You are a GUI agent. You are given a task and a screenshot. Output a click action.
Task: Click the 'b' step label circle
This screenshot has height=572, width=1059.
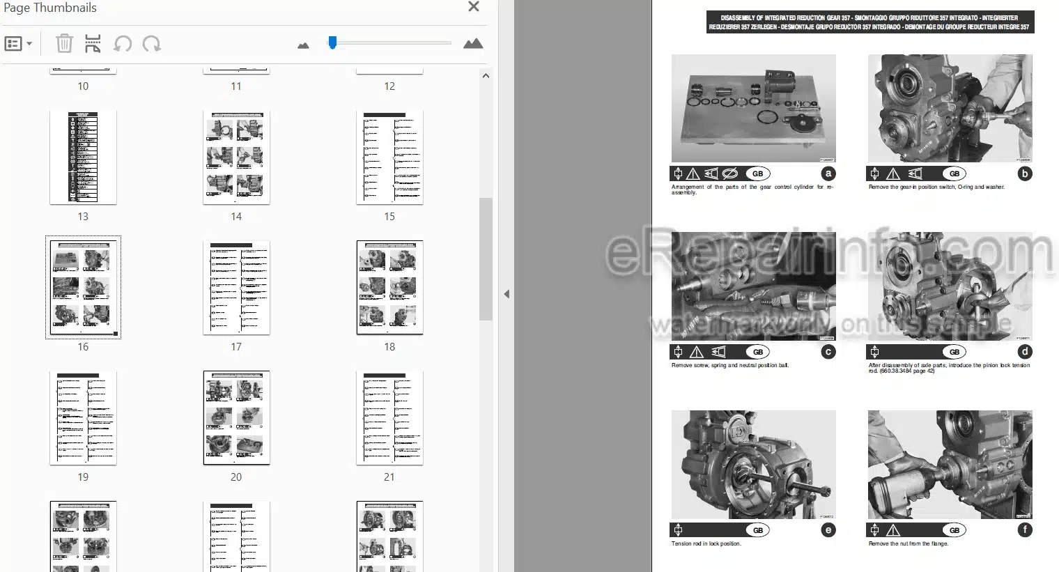point(1025,173)
